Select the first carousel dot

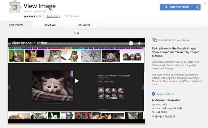point(75,33)
